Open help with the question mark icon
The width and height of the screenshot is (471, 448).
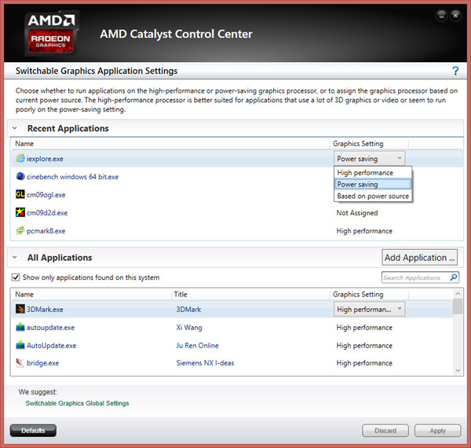click(x=455, y=71)
